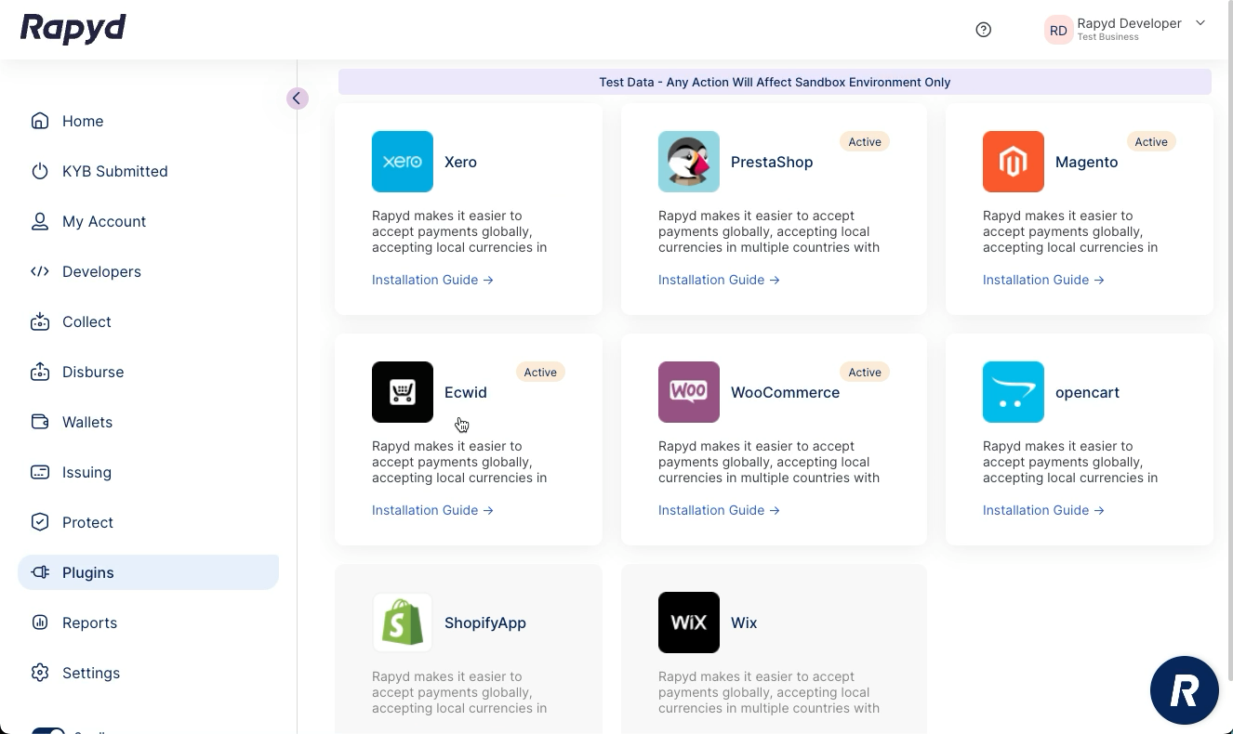Click the RD user avatar
The height and width of the screenshot is (734, 1233).
pyautogui.click(x=1058, y=30)
